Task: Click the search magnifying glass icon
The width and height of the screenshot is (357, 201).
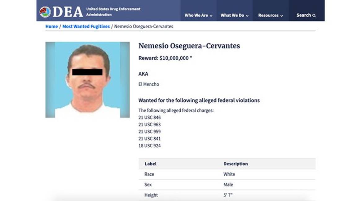Action: click(x=314, y=15)
